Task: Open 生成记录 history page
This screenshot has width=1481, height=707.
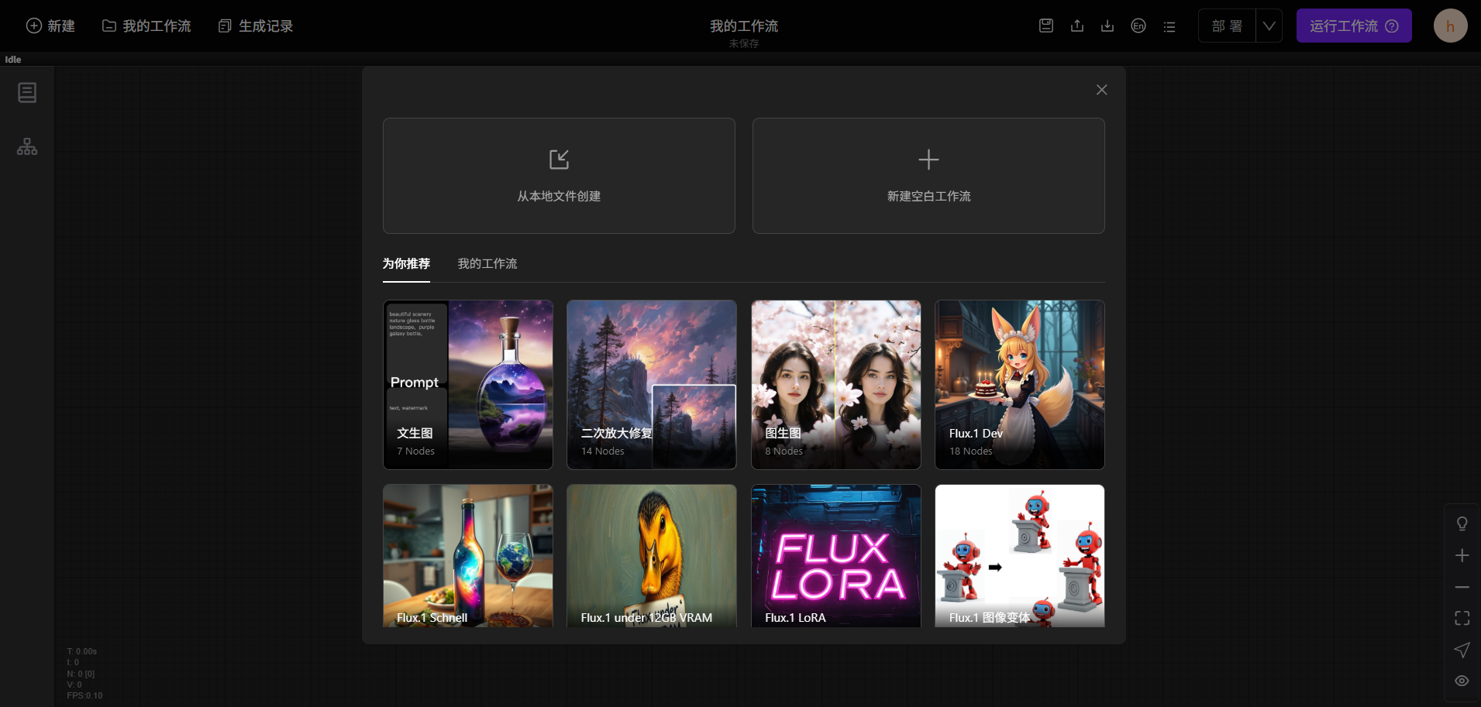Action: [256, 26]
